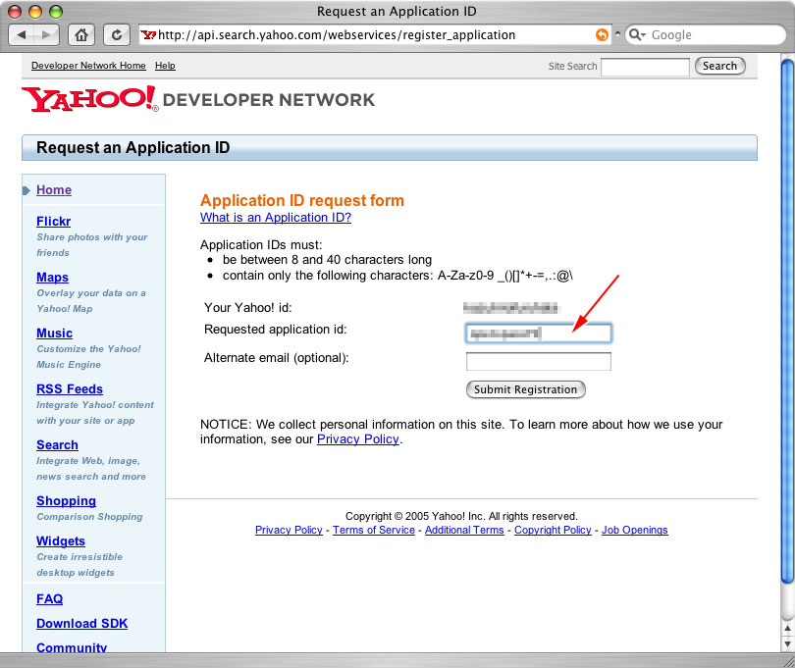Open Privacy Policy link in the notice
795x668 pixels.
tap(358, 439)
